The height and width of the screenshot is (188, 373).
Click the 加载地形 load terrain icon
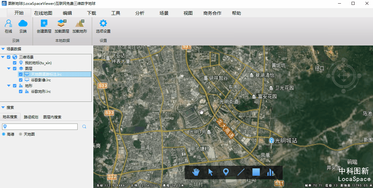coord(80,23)
